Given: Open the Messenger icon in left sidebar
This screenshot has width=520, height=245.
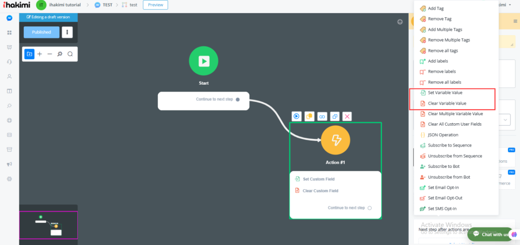Looking at the screenshot, I should point(9,18).
